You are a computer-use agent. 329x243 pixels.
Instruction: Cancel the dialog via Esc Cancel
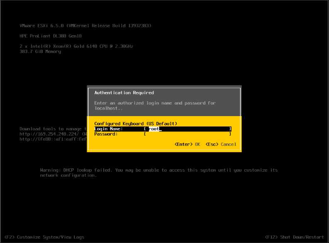[221, 144]
